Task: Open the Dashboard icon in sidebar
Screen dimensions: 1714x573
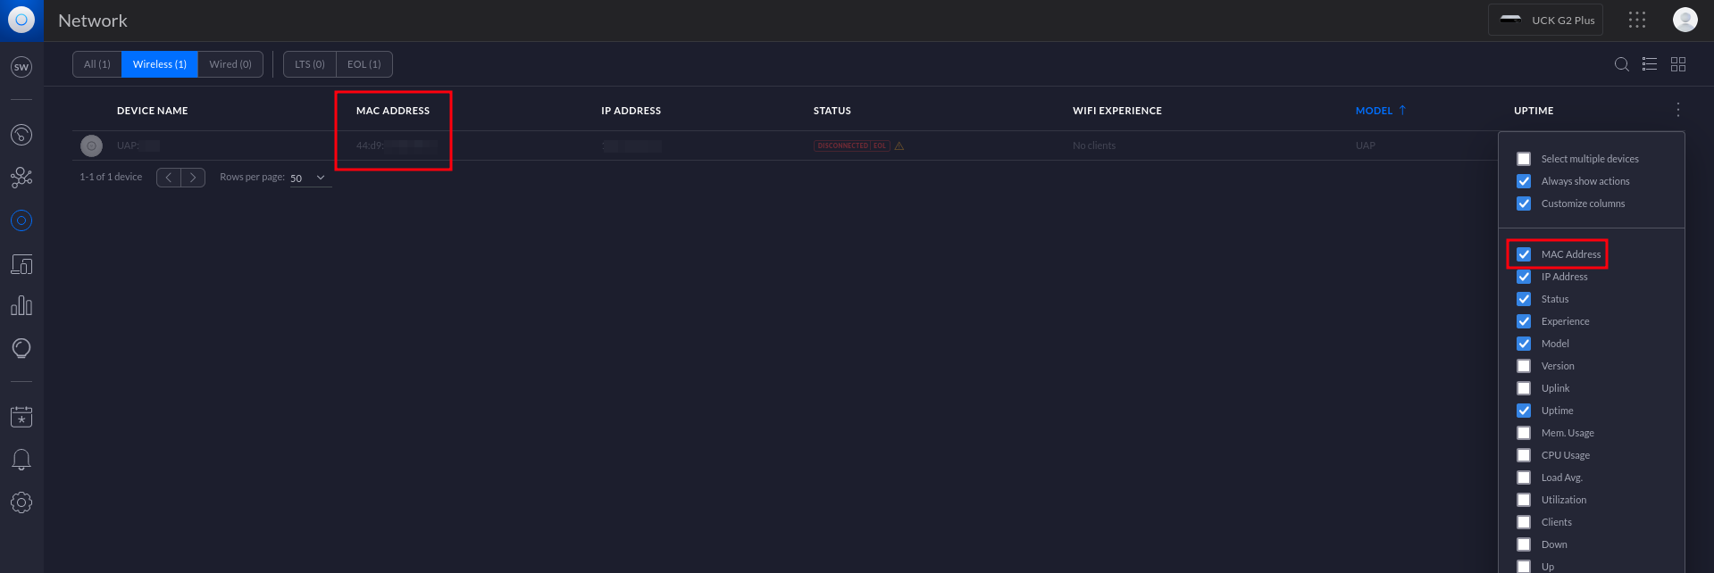Action: click(21, 135)
